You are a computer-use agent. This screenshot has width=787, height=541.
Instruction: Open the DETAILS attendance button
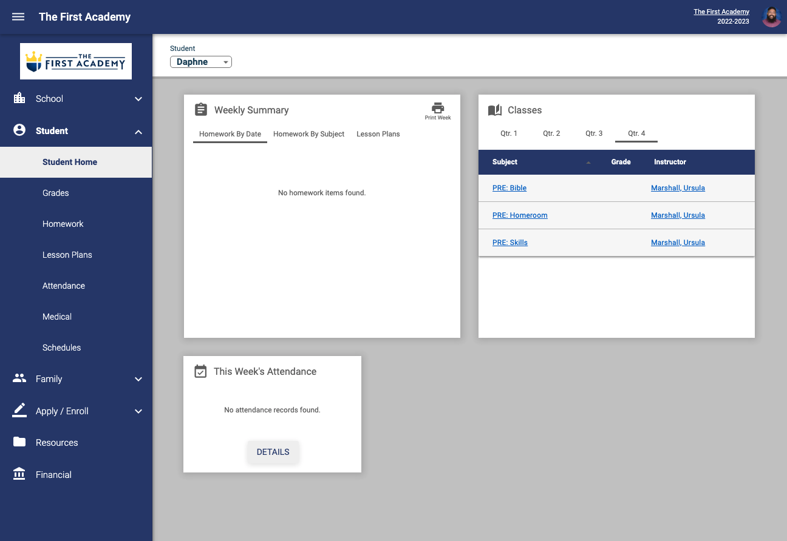coord(273,452)
